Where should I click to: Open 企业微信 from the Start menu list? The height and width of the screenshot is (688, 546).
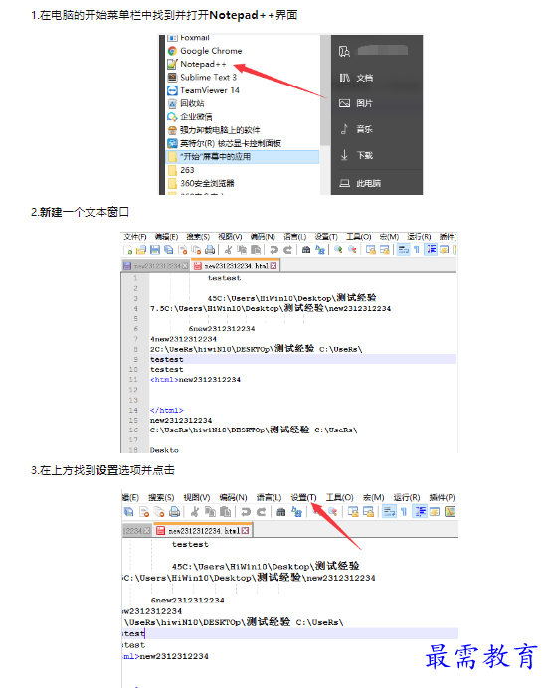point(190,116)
